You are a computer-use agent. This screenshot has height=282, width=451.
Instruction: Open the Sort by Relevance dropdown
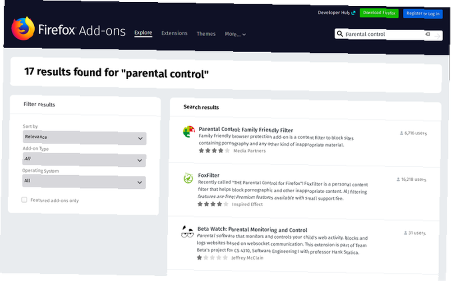tap(84, 137)
